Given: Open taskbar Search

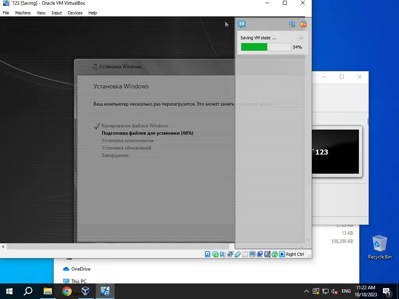Looking at the screenshot, I should click(28, 291).
